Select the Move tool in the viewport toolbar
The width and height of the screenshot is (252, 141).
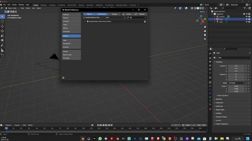[2, 26]
